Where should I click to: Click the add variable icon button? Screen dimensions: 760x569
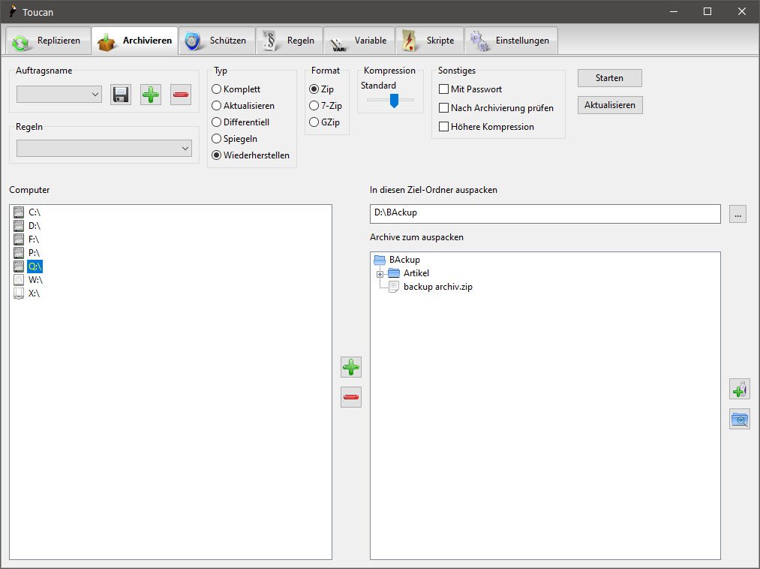tap(740, 389)
